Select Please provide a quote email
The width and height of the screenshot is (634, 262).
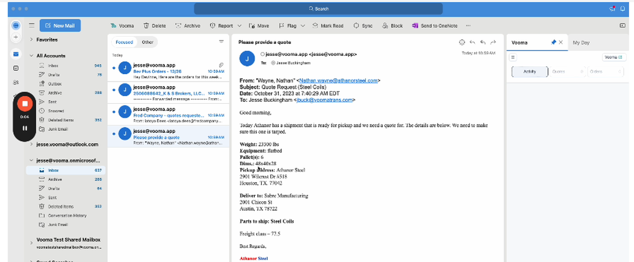168,136
